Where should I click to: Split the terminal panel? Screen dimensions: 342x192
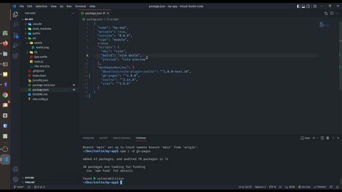(x=322, y=138)
